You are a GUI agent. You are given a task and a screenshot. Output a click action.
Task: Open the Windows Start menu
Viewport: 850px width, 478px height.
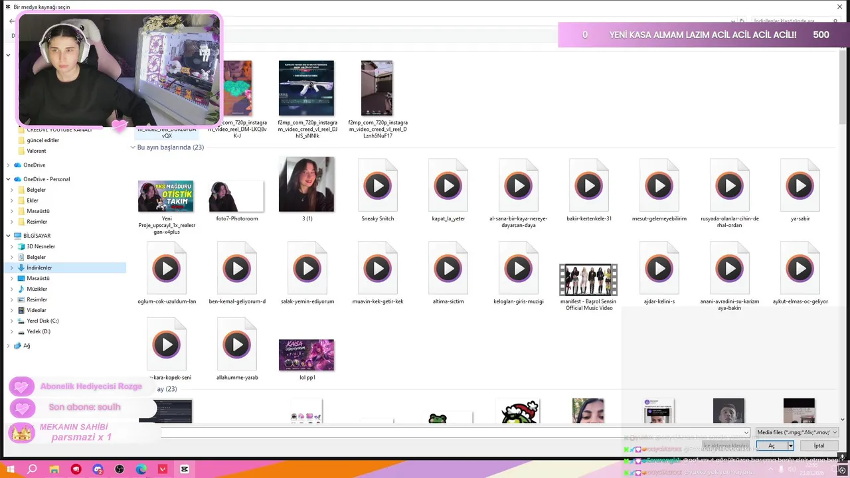click(x=11, y=469)
